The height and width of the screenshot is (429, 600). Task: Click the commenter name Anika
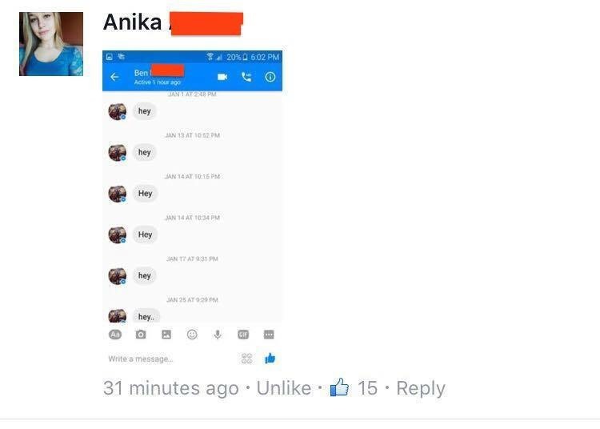(132, 22)
